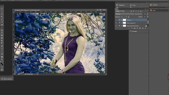Click the layer opacity value field
The width and height of the screenshot is (169, 95).
145,14
